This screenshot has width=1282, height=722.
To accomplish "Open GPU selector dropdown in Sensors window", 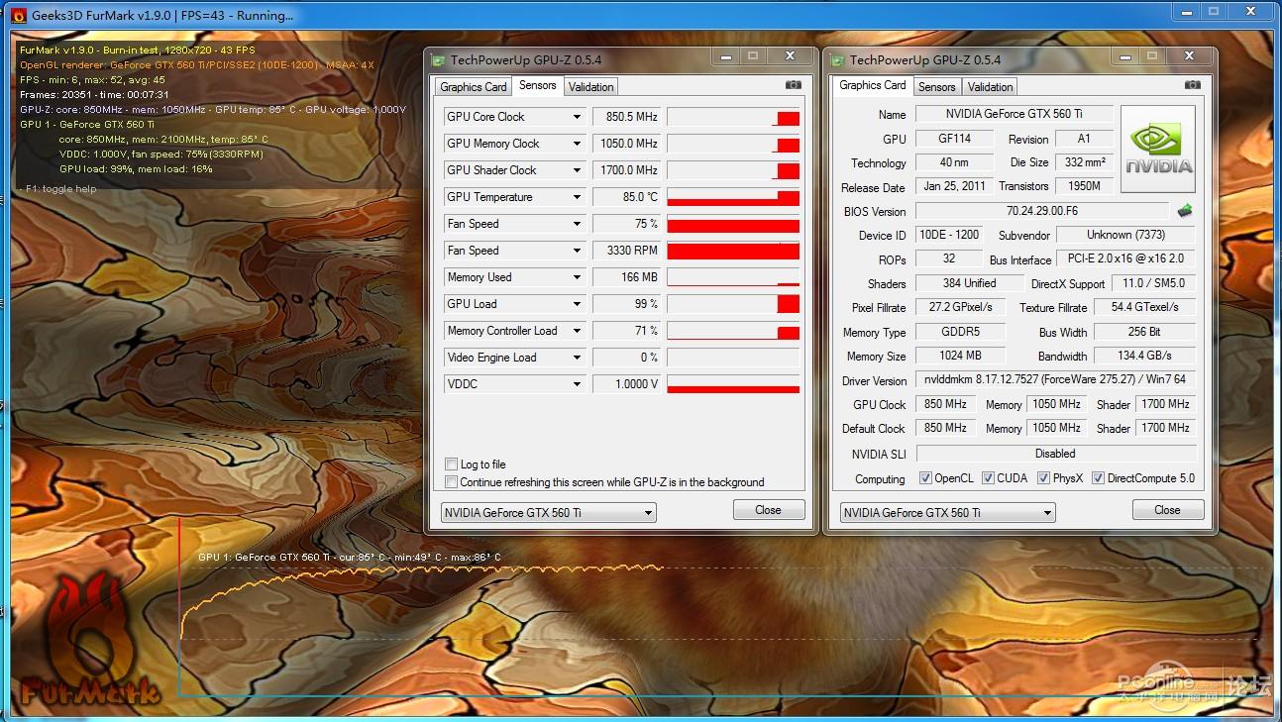I will point(548,512).
